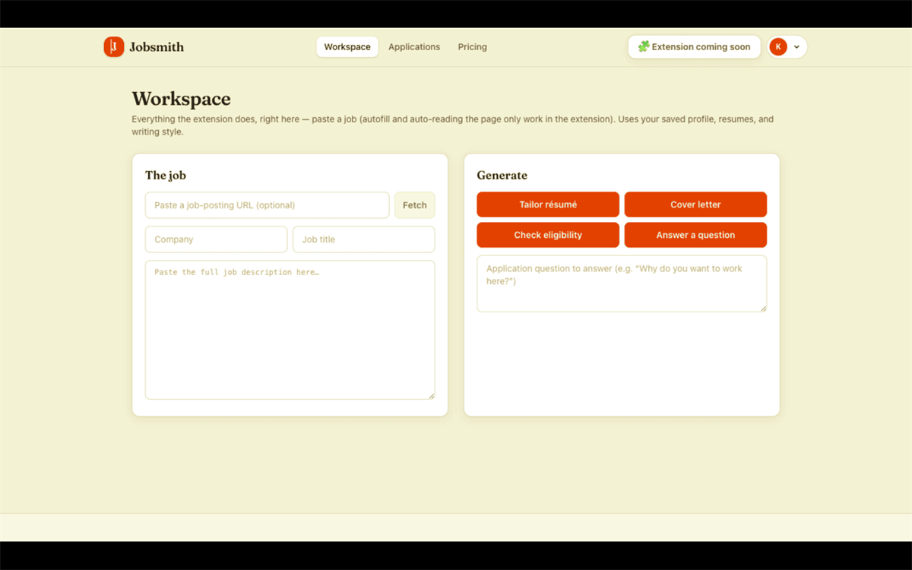Screen dimensions: 912x570
Task: Click the question textarea resize handle
Action: click(763, 308)
